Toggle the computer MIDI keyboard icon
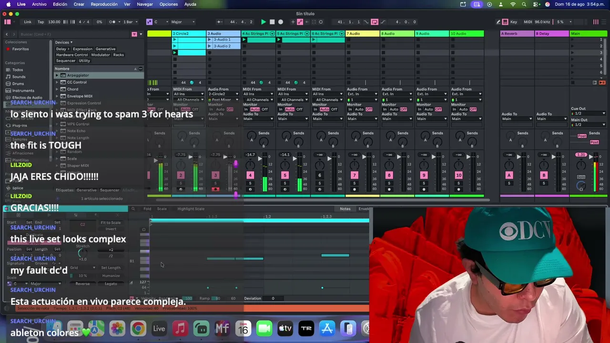Image resolution: width=610 pixels, height=343 pixels. coord(505,22)
